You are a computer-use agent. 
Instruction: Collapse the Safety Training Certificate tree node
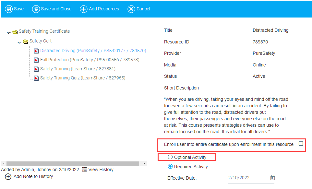pyautogui.click(x=9, y=32)
